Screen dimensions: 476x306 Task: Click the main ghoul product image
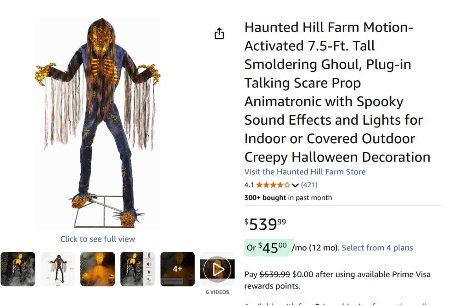pos(97,124)
